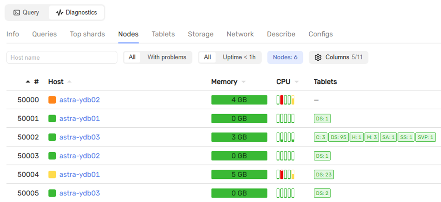Image resolution: width=441 pixels, height=202 pixels.
Task: Click yellow status square for node 50004
Action: click(52, 174)
